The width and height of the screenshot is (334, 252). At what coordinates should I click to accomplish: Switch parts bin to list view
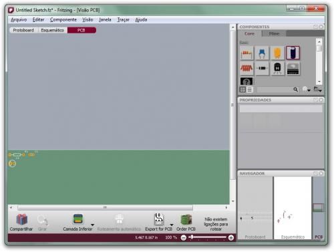click(249, 90)
